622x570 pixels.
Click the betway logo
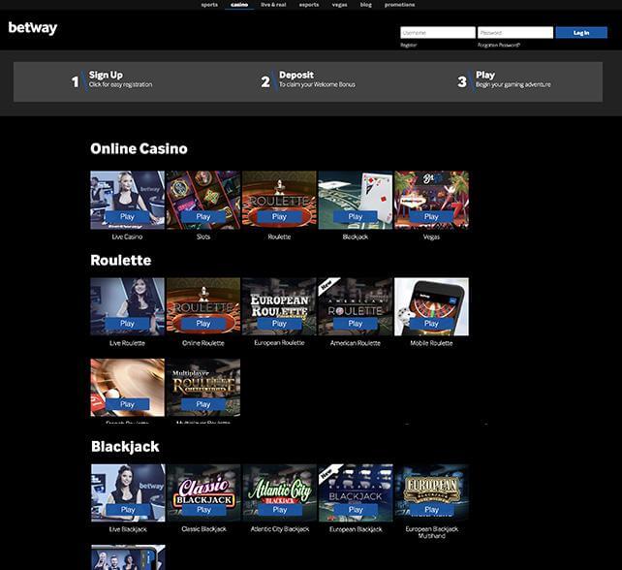point(33,28)
